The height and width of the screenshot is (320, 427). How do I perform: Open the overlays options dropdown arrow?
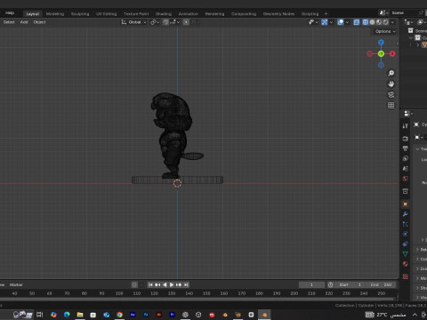pyautogui.click(x=347, y=22)
